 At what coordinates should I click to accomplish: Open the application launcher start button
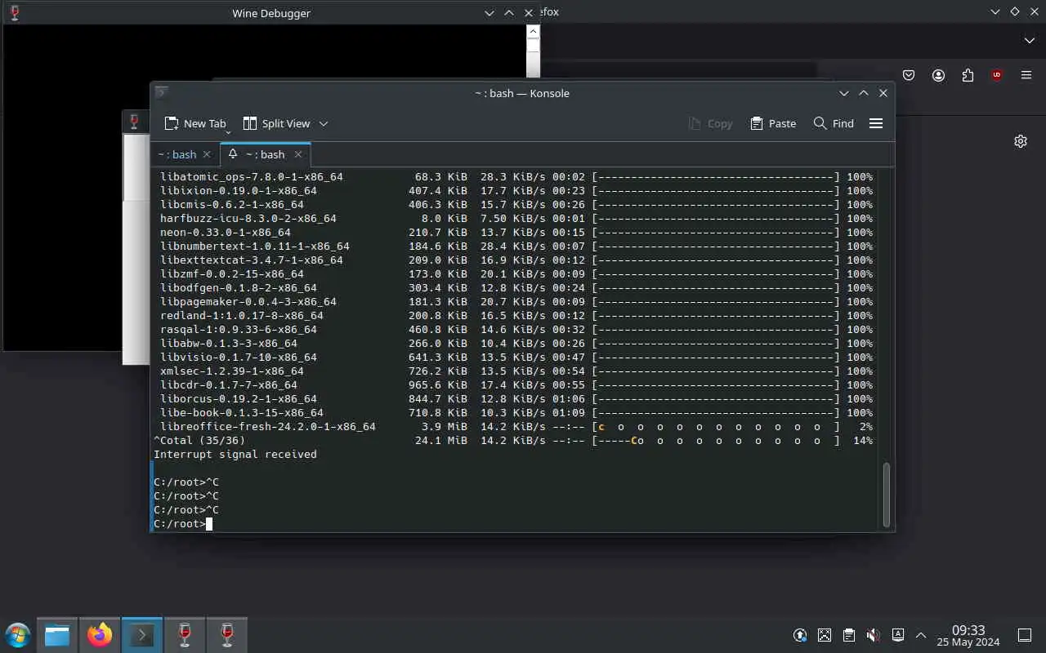pos(17,635)
